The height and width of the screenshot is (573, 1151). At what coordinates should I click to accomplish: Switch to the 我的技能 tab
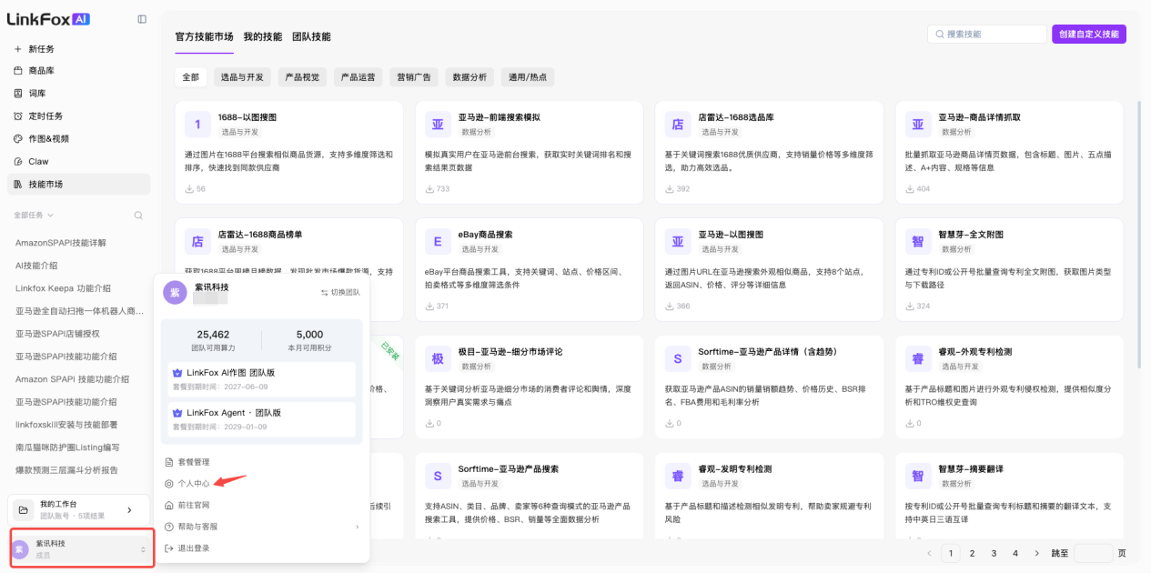click(262, 36)
